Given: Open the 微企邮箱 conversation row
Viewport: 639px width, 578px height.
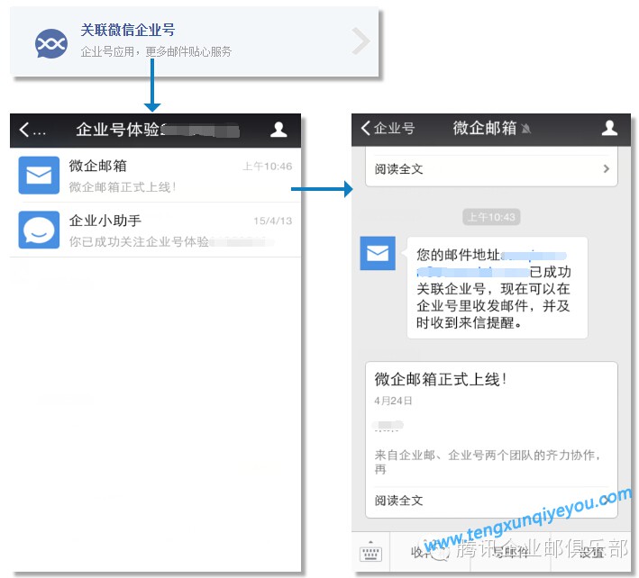Looking at the screenshot, I should 155,176.
